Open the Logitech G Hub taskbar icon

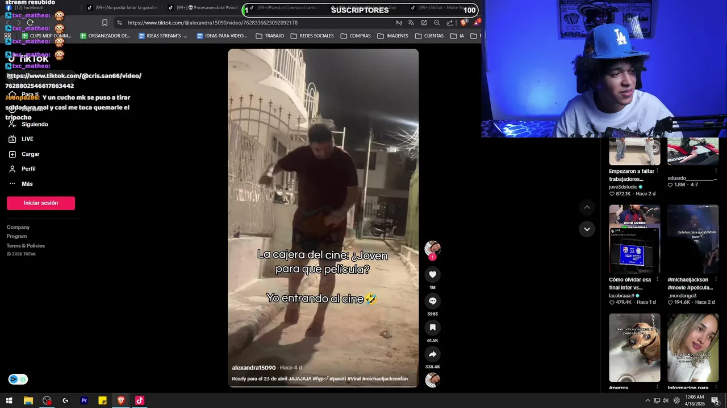65,401
